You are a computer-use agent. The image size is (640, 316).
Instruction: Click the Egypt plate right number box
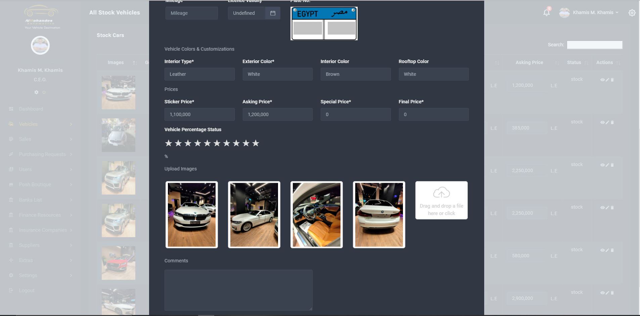click(341, 28)
